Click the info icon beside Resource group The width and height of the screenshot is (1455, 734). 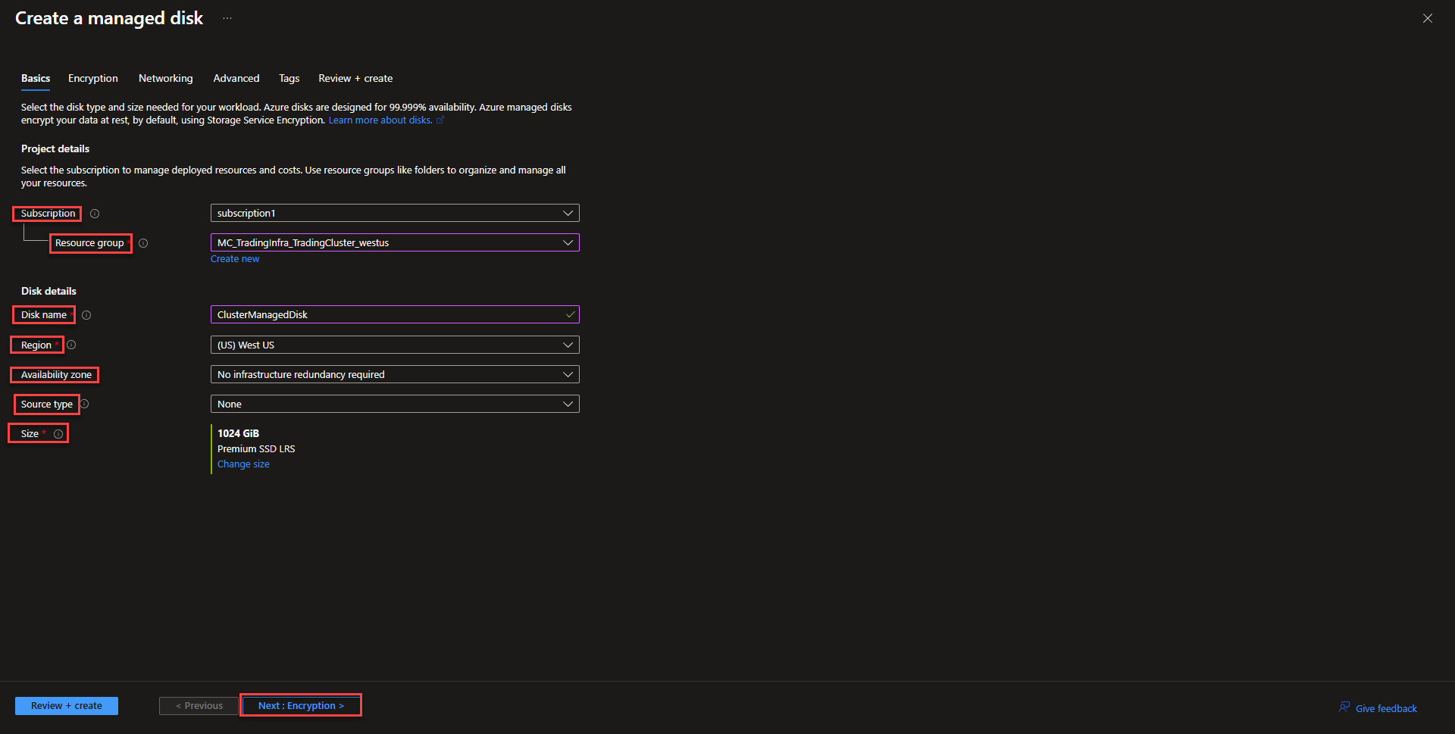(x=143, y=243)
